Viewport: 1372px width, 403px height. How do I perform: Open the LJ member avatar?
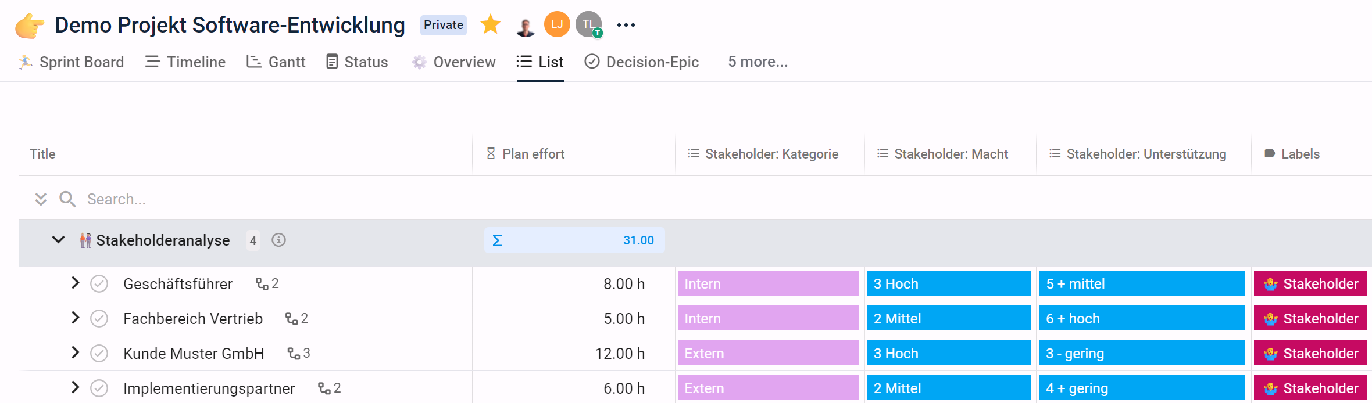(557, 24)
